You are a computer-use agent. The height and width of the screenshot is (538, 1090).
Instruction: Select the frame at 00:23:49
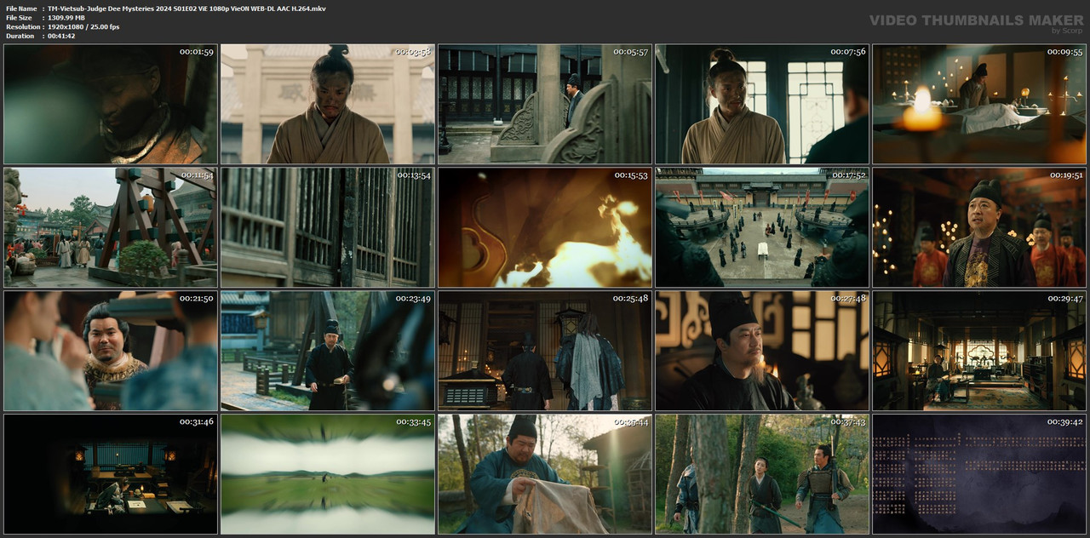(328, 351)
